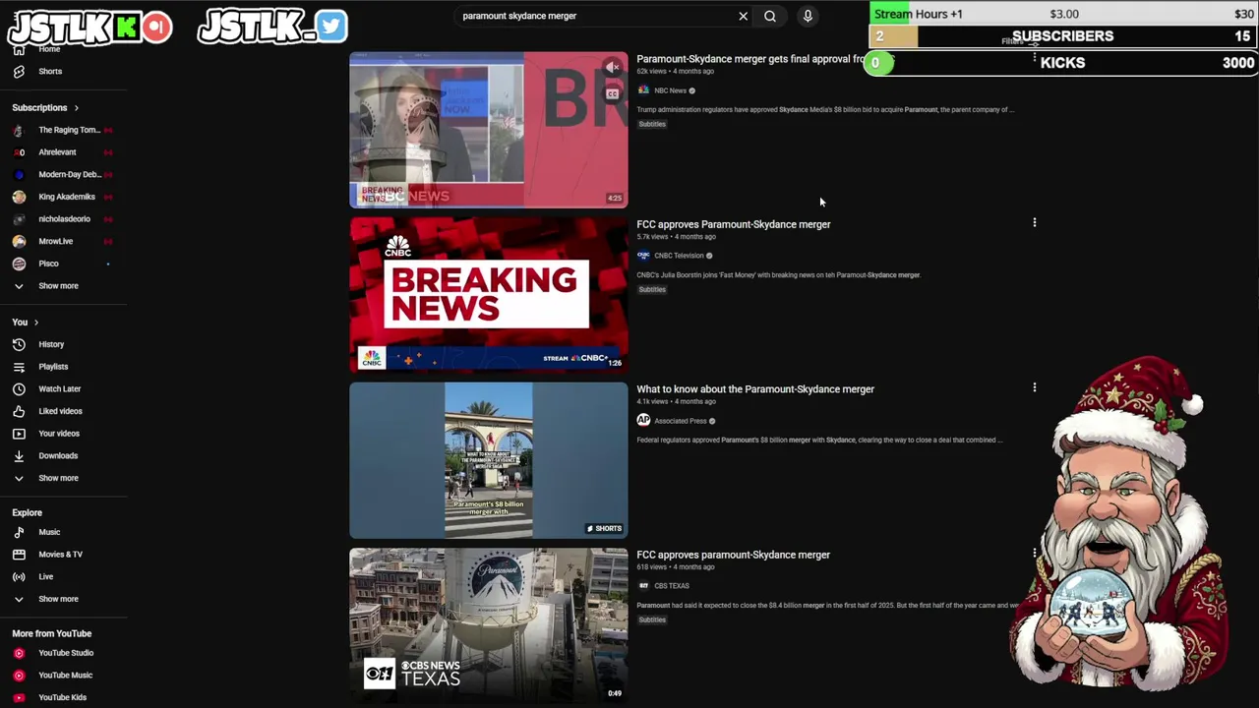Open What to know about the Paramount-Skydance merger title
Viewport: 1259px width, 708px height.
coord(755,389)
